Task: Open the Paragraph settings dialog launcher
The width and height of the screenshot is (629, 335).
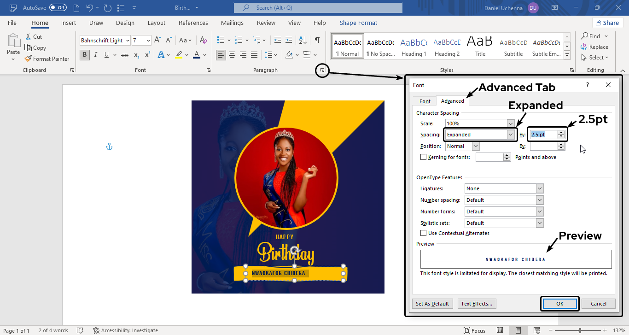Action: click(322, 70)
